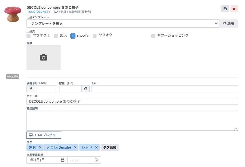
Task: Click the タイトル title input field
Action: pyautogui.click(x=132, y=101)
